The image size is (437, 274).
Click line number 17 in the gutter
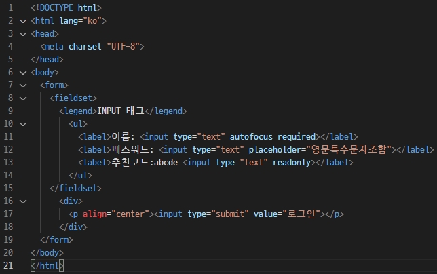[x=8, y=214]
